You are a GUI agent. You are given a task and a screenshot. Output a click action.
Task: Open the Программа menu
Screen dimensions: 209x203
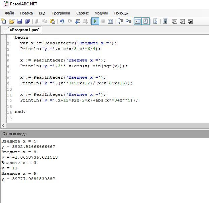tap(61, 13)
